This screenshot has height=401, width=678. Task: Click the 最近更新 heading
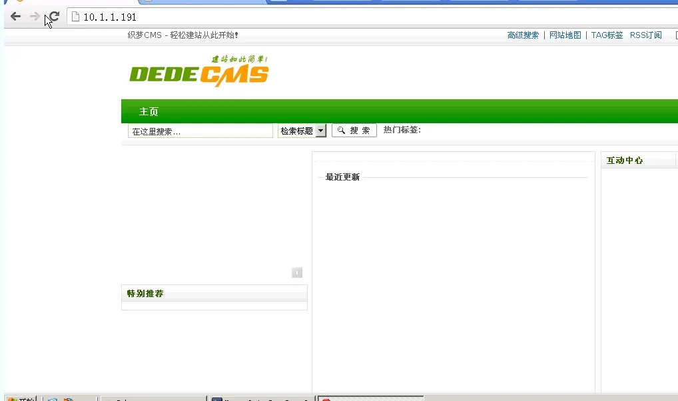point(342,177)
